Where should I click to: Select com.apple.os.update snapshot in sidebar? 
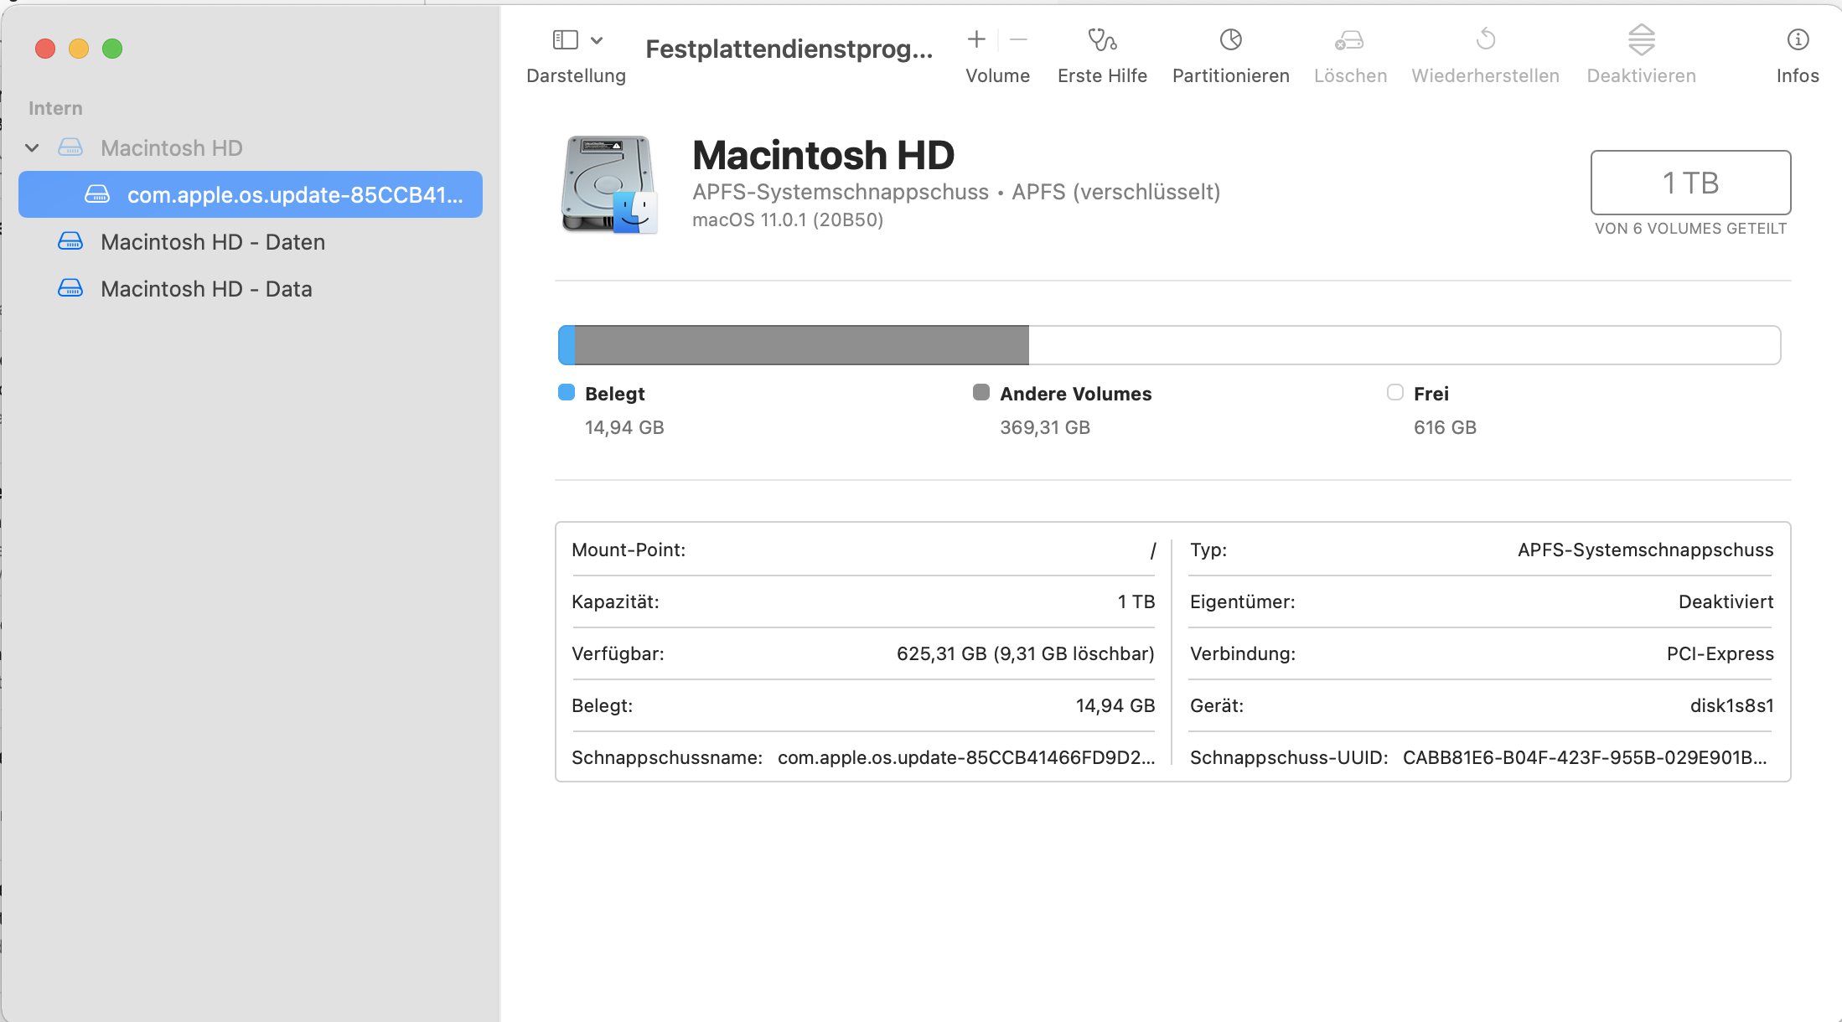pyautogui.click(x=294, y=195)
